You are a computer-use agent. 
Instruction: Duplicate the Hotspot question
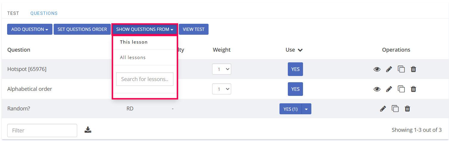(x=401, y=69)
